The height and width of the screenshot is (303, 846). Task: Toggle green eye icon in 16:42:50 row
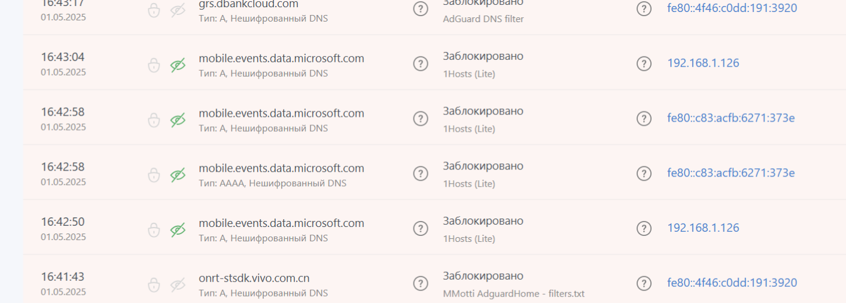(177, 229)
